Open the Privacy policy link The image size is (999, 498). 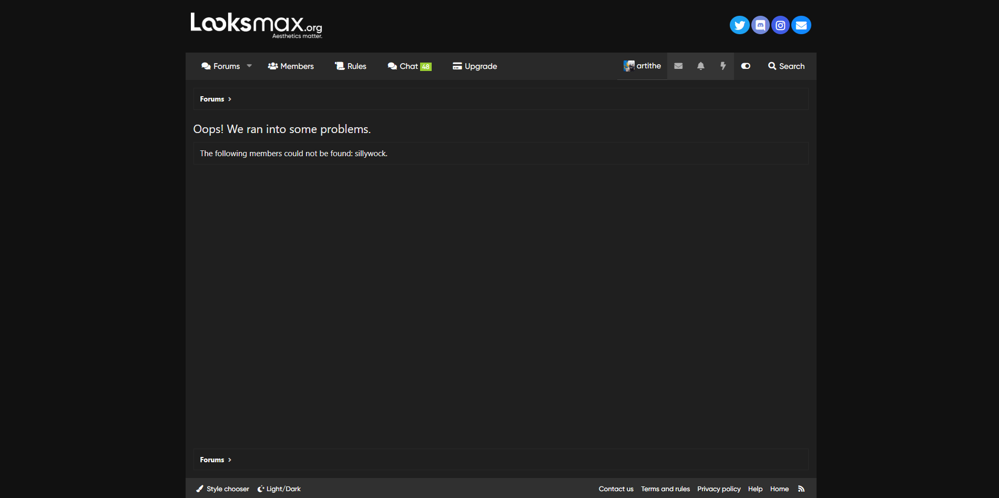tap(719, 489)
